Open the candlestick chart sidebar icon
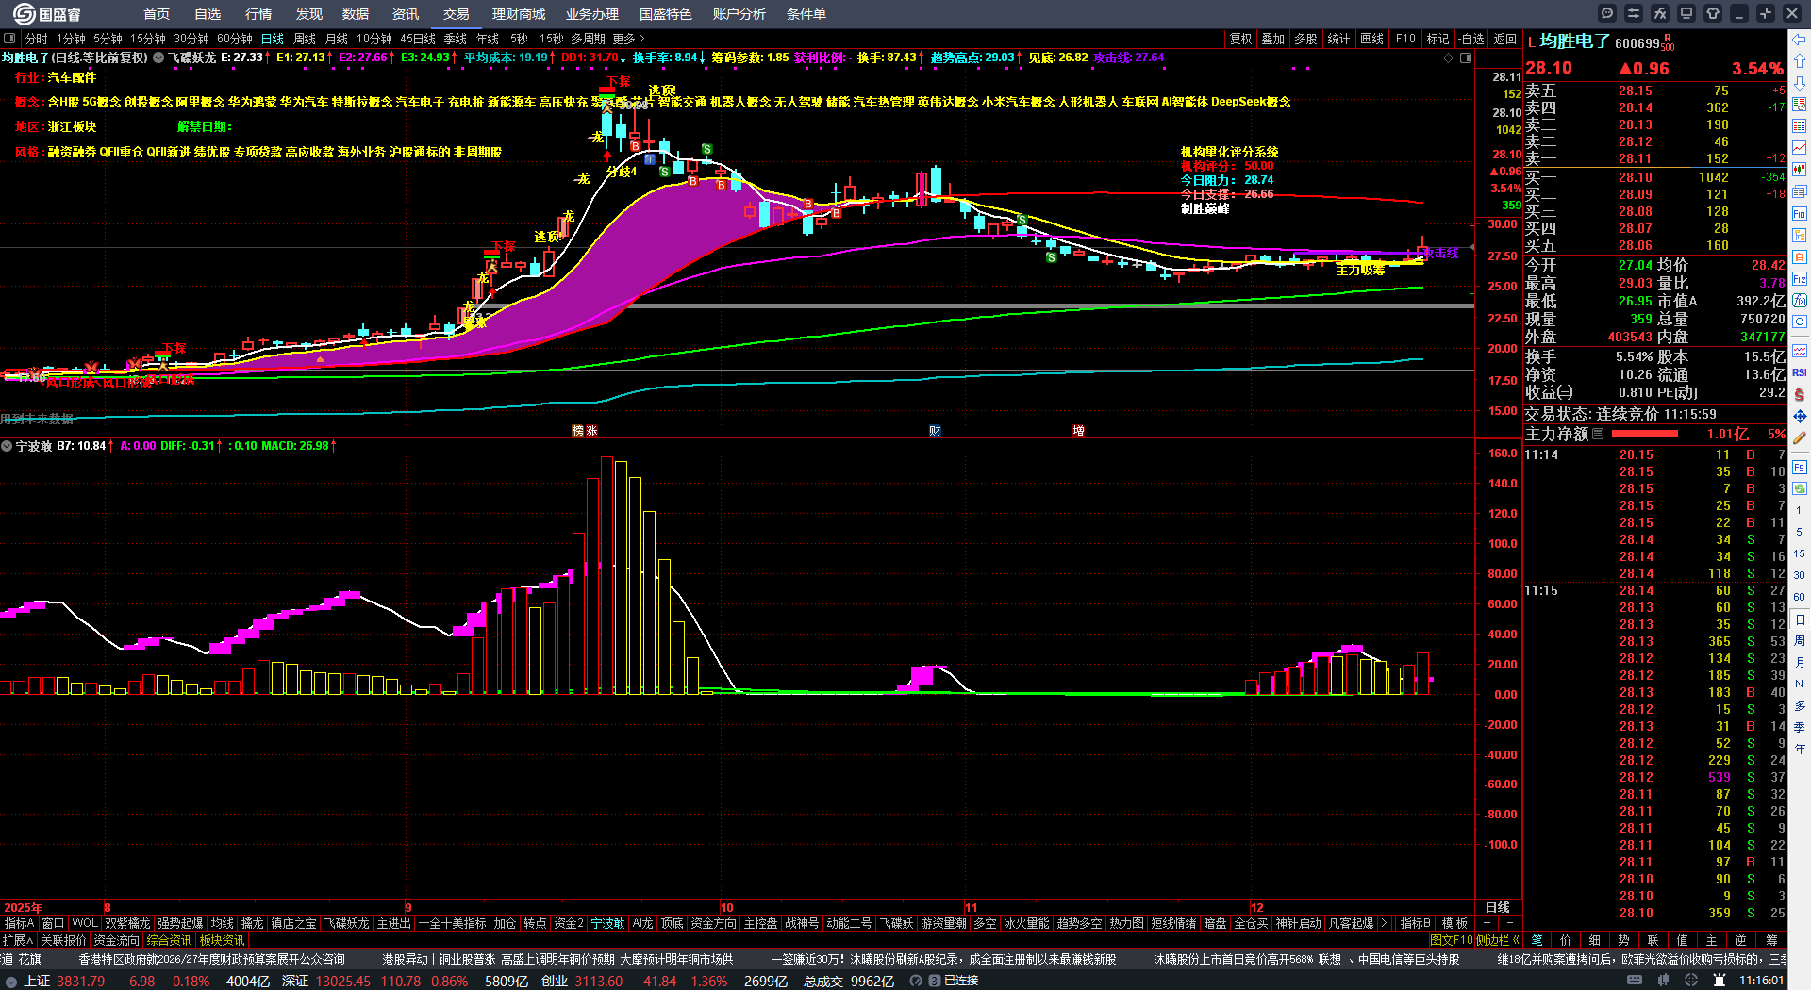 1800,170
